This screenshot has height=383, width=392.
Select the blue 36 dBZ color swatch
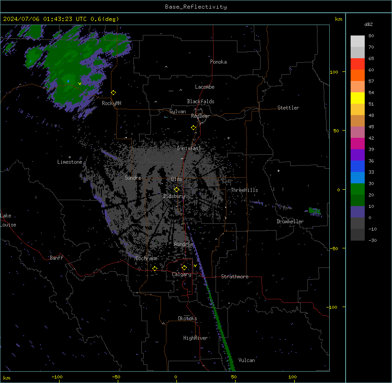coord(357,166)
